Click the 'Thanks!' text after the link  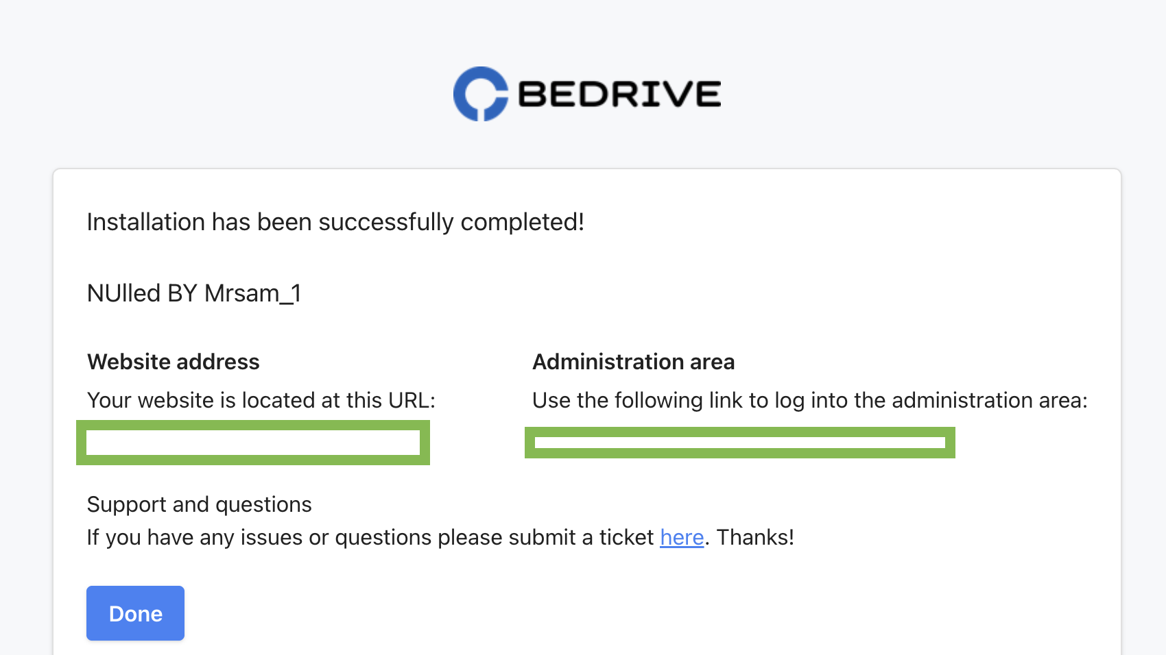(x=755, y=537)
